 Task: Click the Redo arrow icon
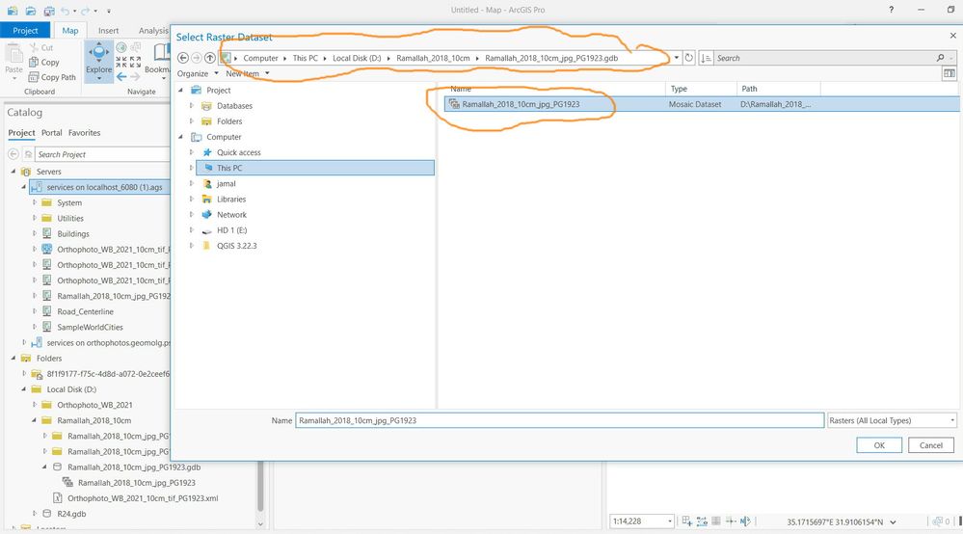[86, 11]
